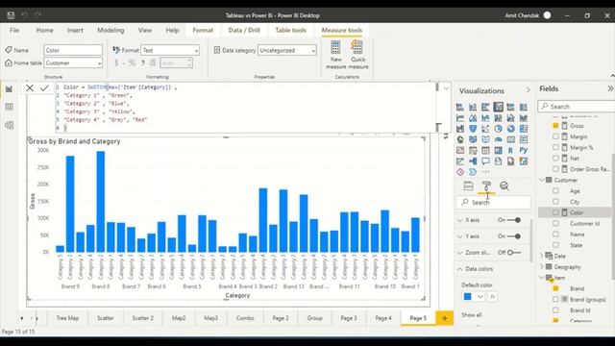Pick the waterfall chart visual
The width and height of the screenshot is (615, 346).
460,129
